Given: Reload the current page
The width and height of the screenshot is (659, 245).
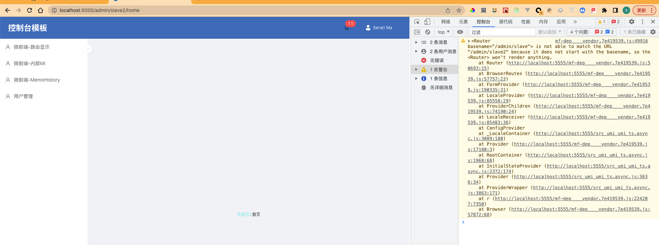Looking at the screenshot, I should point(30,10).
